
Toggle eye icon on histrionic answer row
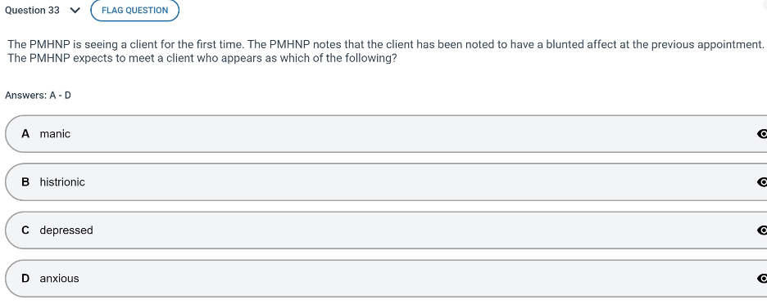click(x=761, y=182)
